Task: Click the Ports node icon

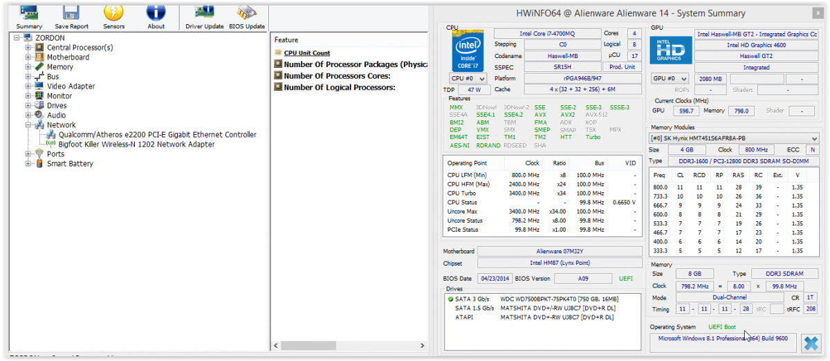Action: 39,154
